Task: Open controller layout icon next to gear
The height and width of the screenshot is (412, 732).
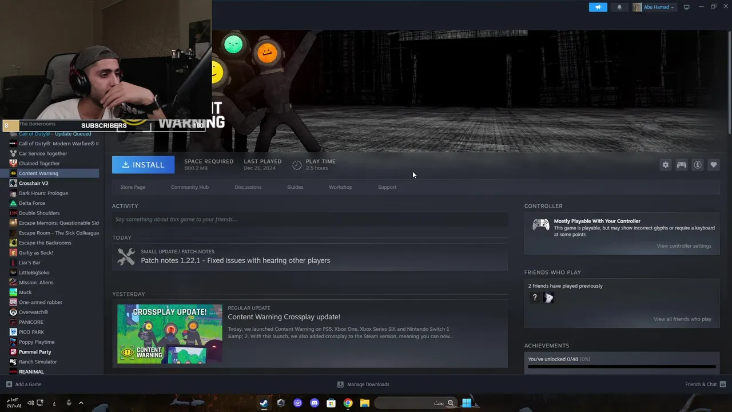Action: (x=682, y=165)
